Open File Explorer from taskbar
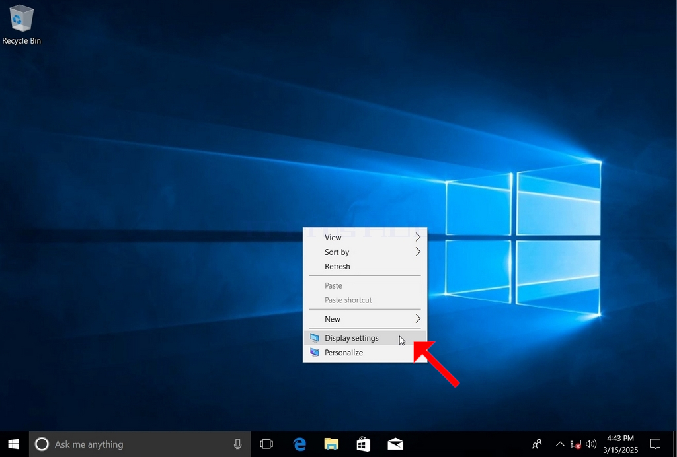Image resolution: width=677 pixels, height=457 pixels. (331, 444)
